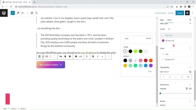Apply italic formatting
Screen dimensions: 196x110
[x=98, y=57]
